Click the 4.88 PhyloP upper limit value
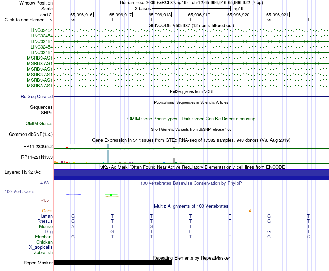Image resolution: width=329 pixels, height=271 pixels. (x=44, y=183)
